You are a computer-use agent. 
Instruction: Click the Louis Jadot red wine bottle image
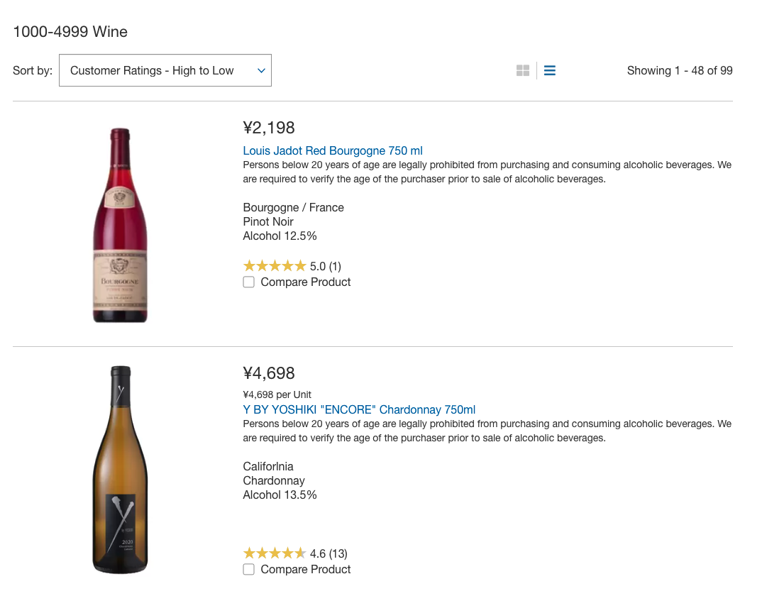click(120, 225)
